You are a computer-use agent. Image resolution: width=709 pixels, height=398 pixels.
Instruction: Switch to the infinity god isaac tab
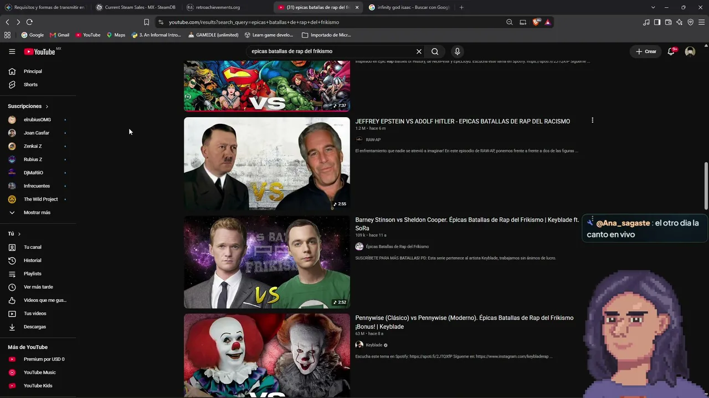coord(409,7)
